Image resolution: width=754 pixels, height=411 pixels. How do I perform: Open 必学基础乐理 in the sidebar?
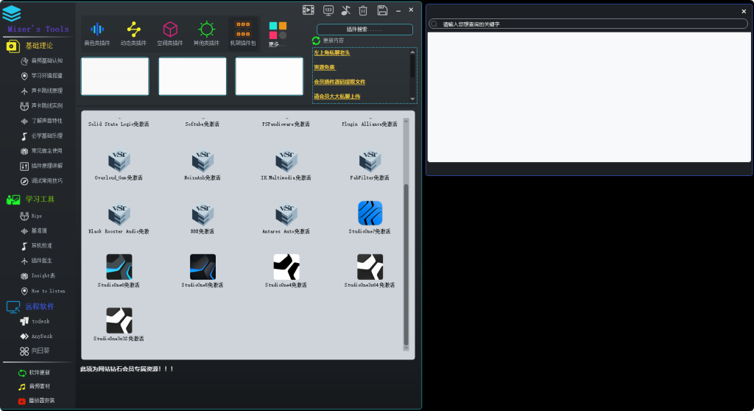coord(41,136)
